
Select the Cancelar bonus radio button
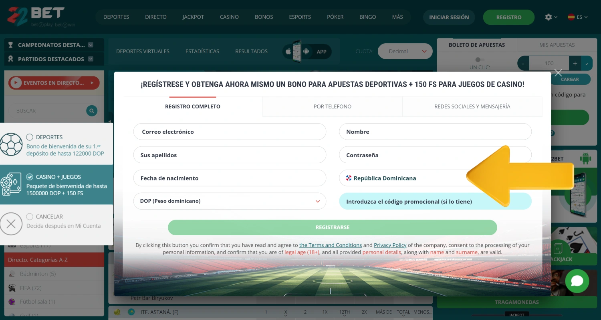point(30,216)
